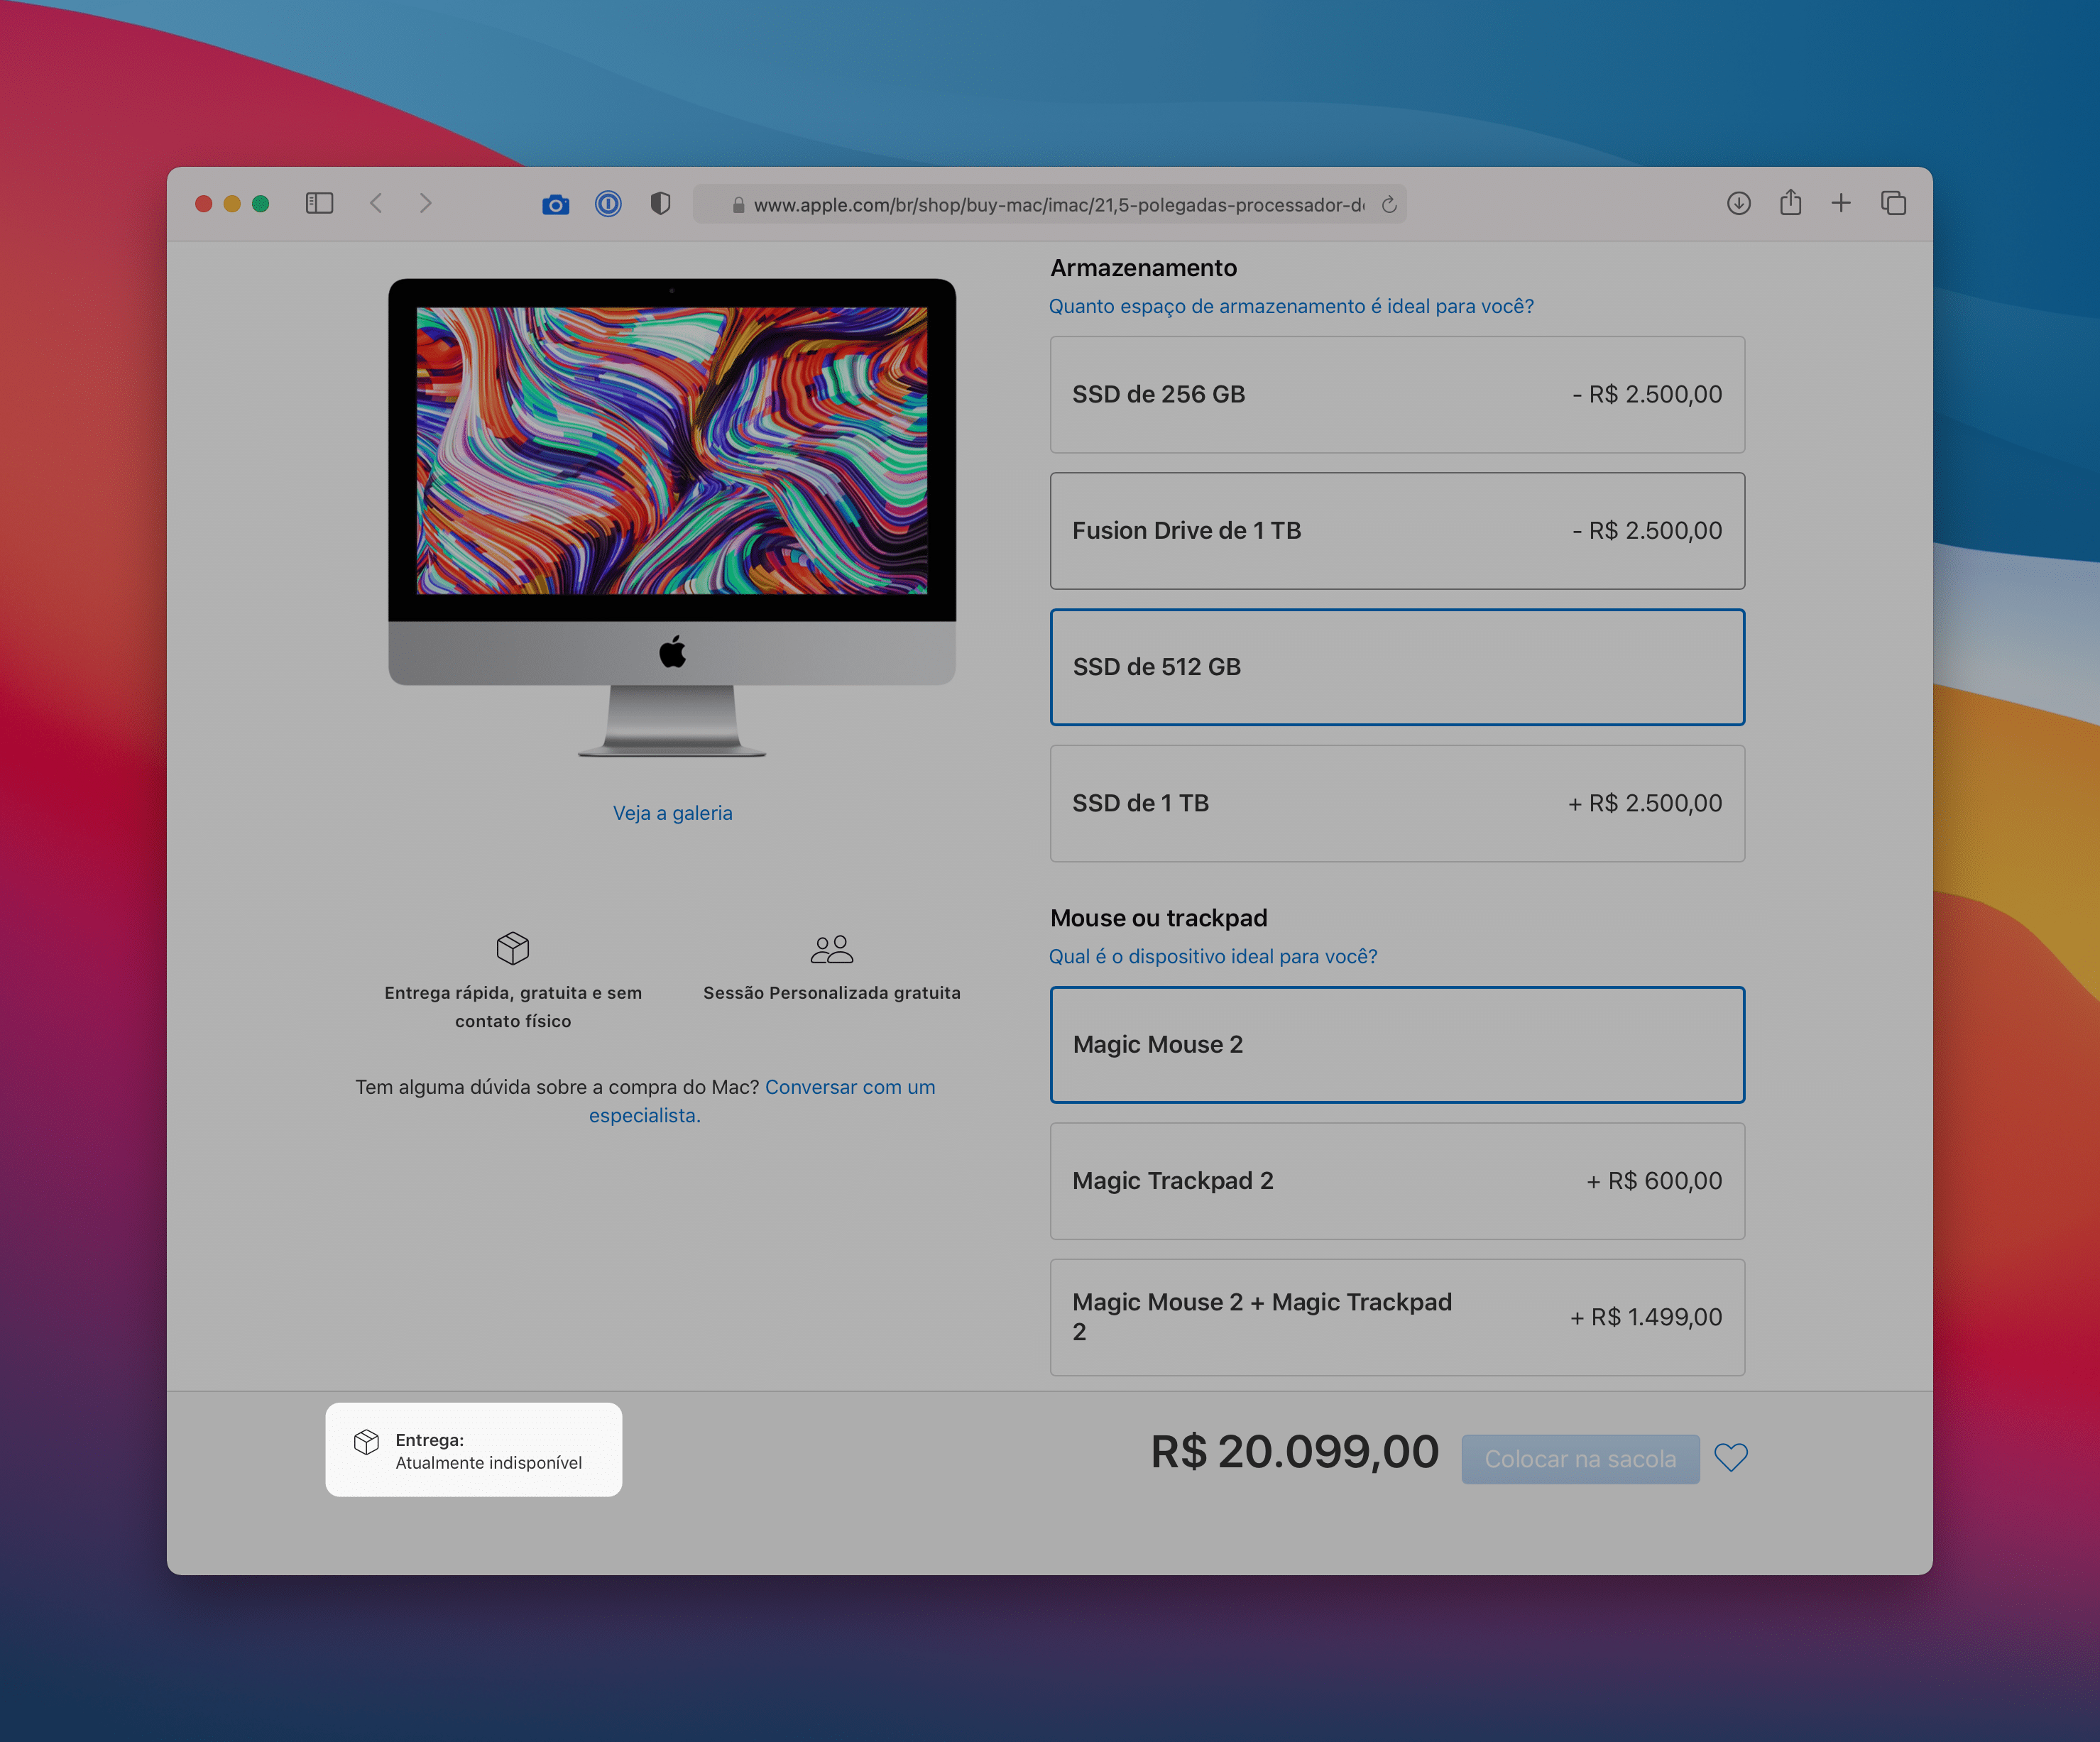Click 'Sessão Personalizada gratuita' text
Image resolution: width=2100 pixels, height=1742 pixels.
coord(832,993)
